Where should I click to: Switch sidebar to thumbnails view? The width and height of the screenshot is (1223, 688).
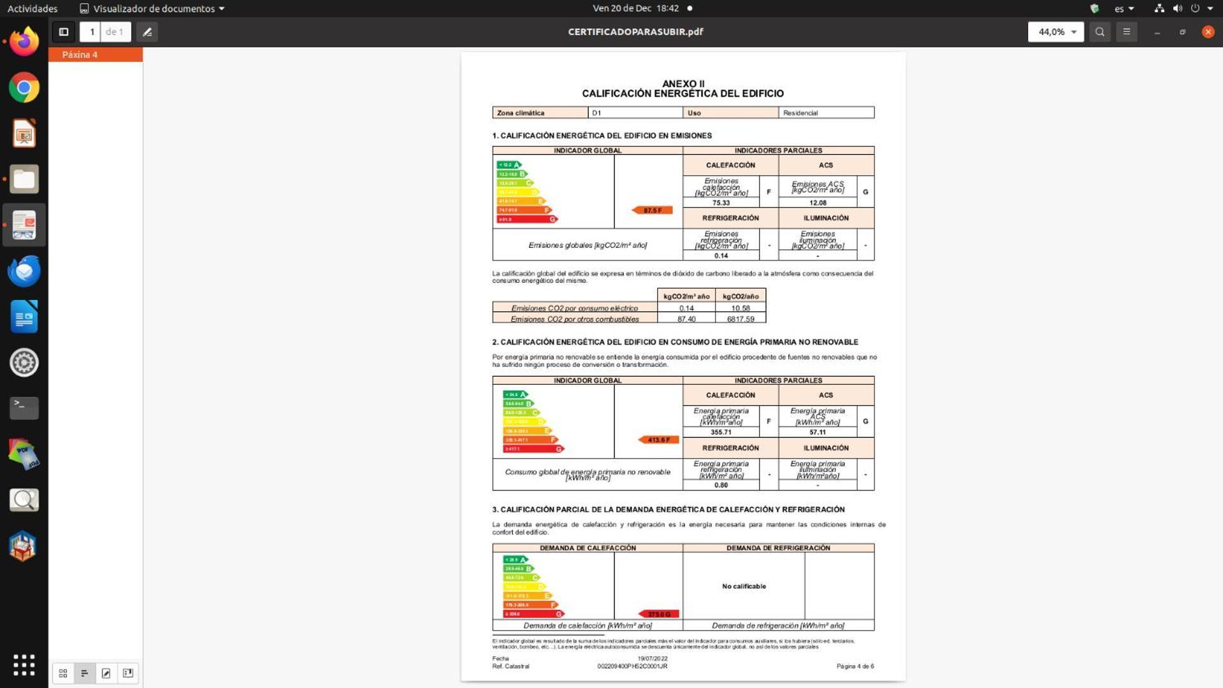[x=63, y=673]
